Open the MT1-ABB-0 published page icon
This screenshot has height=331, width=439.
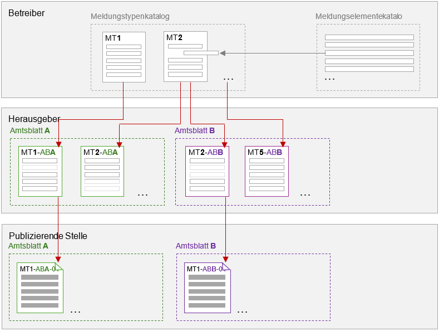[207, 288]
